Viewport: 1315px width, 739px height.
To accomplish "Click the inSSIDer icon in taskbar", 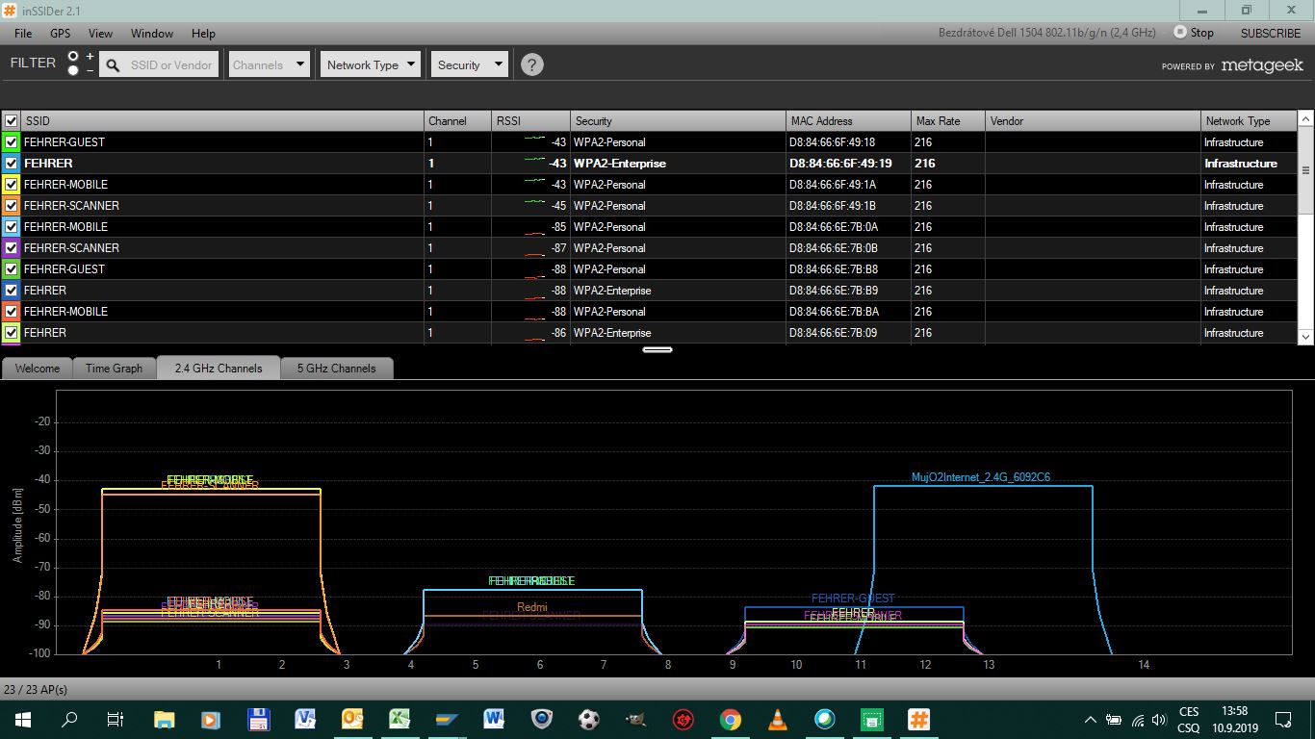I will click(919, 719).
